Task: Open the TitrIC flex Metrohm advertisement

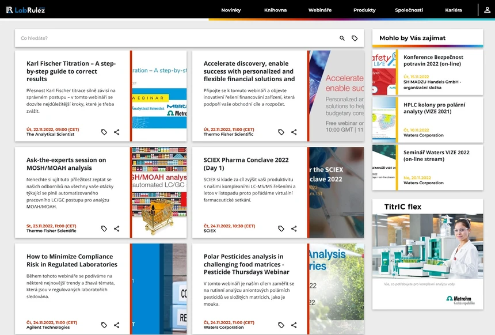Action: tap(428, 254)
